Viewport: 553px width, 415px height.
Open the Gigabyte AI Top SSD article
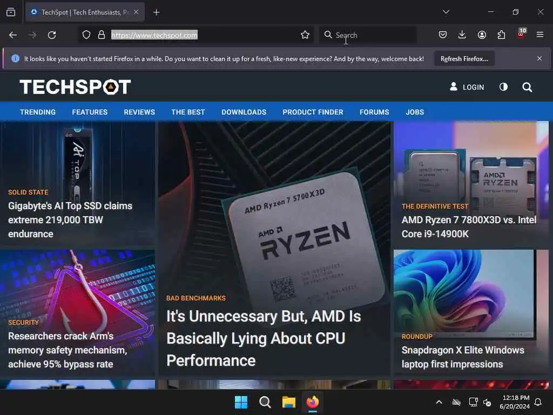coord(70,220)
